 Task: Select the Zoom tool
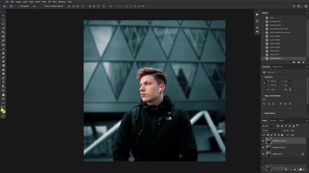click(x=3, y=99)
